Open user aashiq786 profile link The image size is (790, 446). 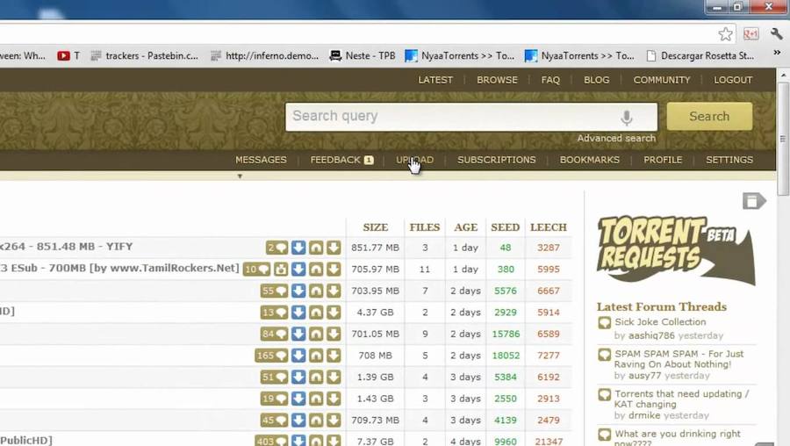[x=651, y=335]
